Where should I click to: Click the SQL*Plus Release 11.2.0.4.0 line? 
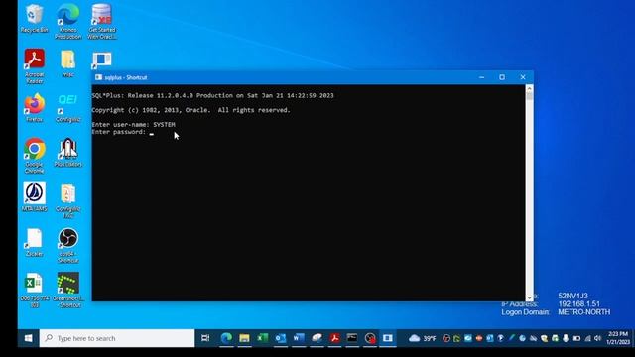pyautogui.click(x=213, y=96)
